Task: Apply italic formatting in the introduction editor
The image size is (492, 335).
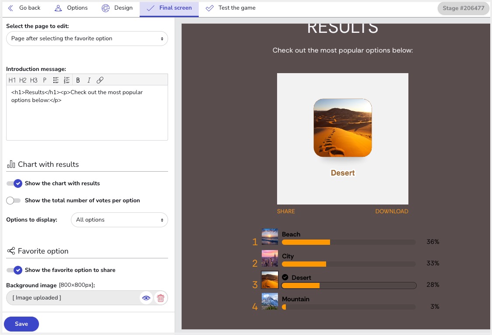Action: pyautogui.click(x=89, y=80)
